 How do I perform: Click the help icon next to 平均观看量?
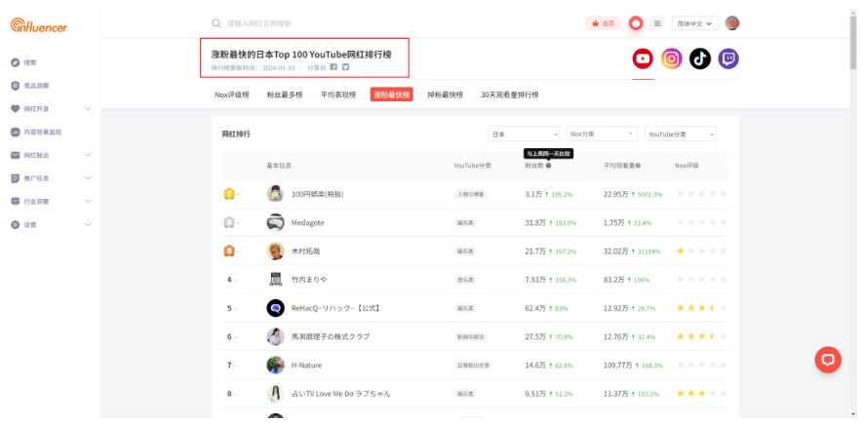[638, 166]
